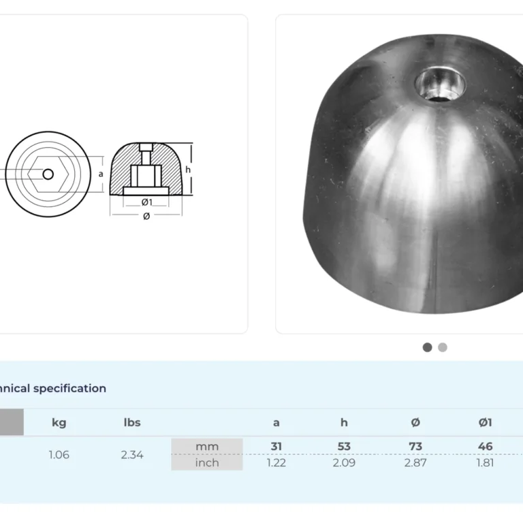Select the inch unit row label

pos(207,462)
